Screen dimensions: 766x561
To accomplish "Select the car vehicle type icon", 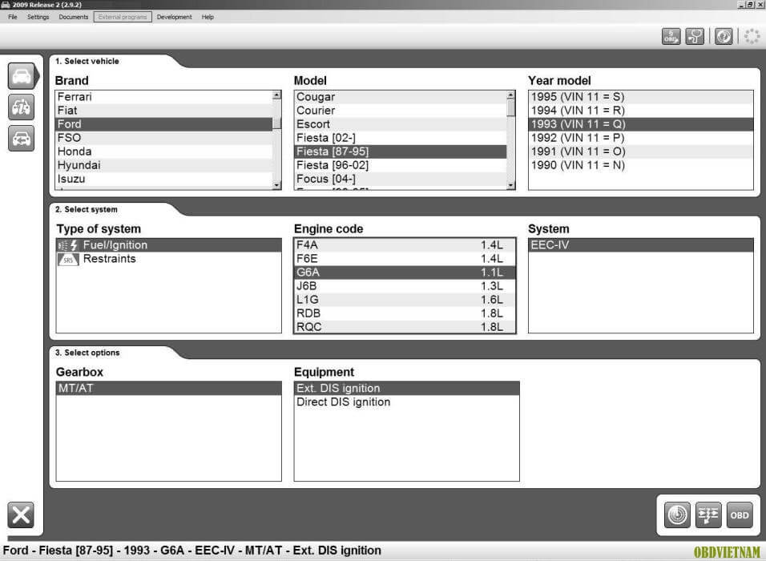I will 21,76.
